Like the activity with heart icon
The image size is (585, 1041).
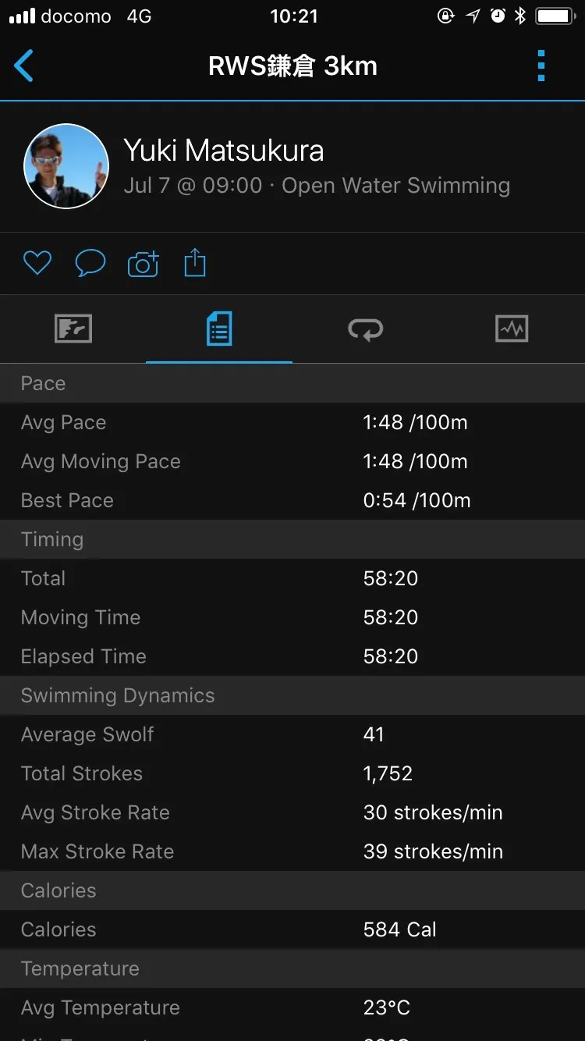click(37, 264)
